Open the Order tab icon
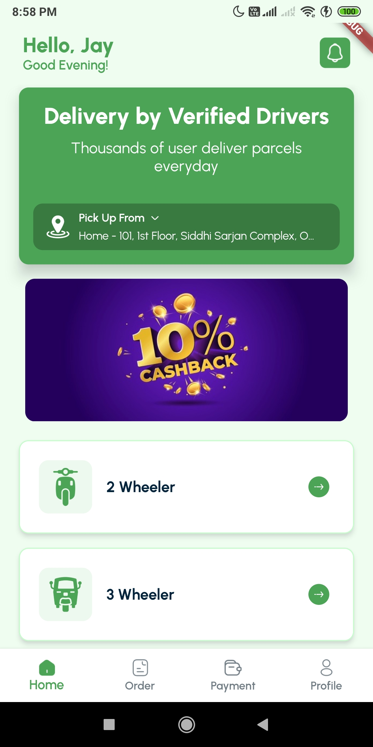373x747 pixels. point(140,667)
